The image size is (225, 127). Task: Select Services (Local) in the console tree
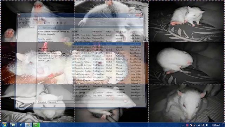coord(27,27)
